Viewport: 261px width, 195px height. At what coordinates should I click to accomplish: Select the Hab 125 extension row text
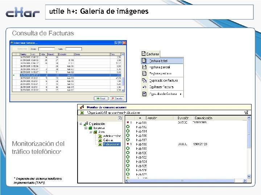141,166
